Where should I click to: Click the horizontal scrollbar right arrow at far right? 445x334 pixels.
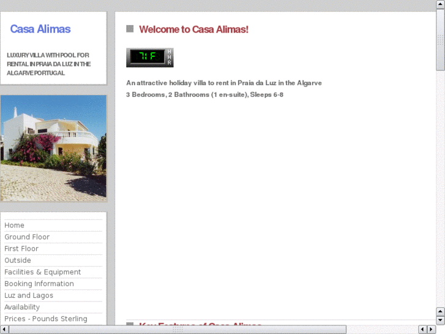(x=432, y=330)
